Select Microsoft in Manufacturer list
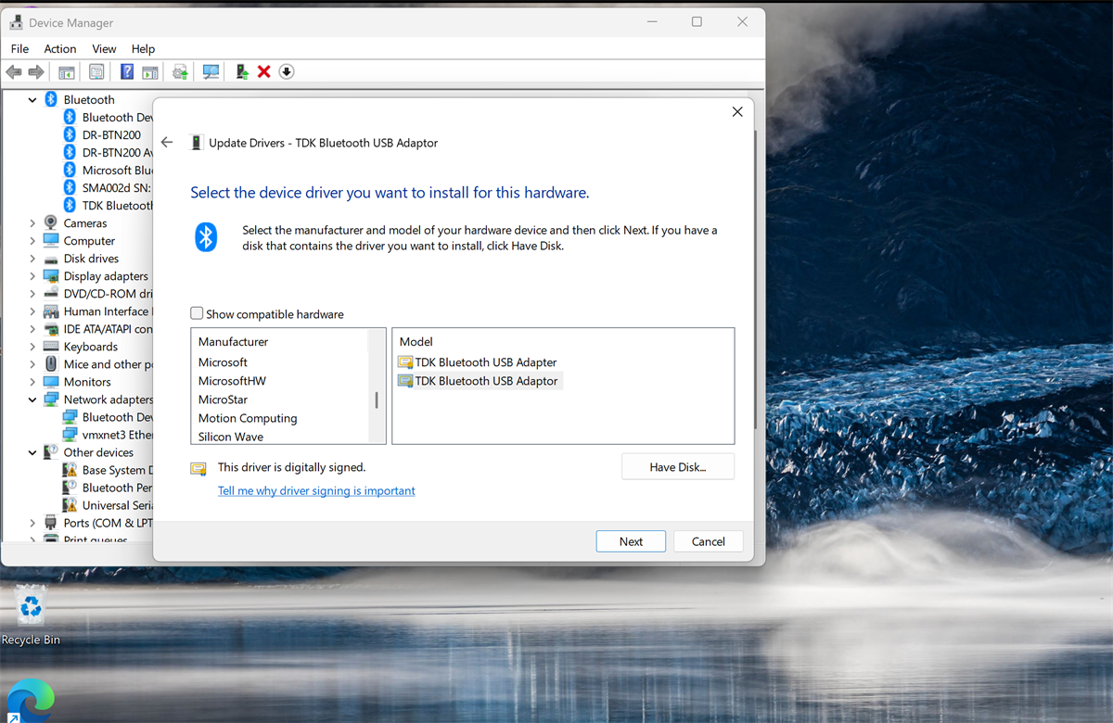 click(223, 362)
